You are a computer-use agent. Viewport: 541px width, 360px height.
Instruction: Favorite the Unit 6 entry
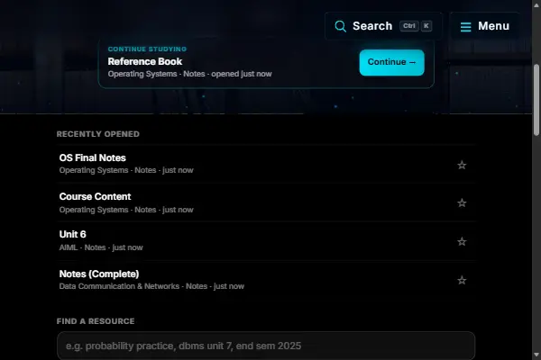click(x=462, y=241)
